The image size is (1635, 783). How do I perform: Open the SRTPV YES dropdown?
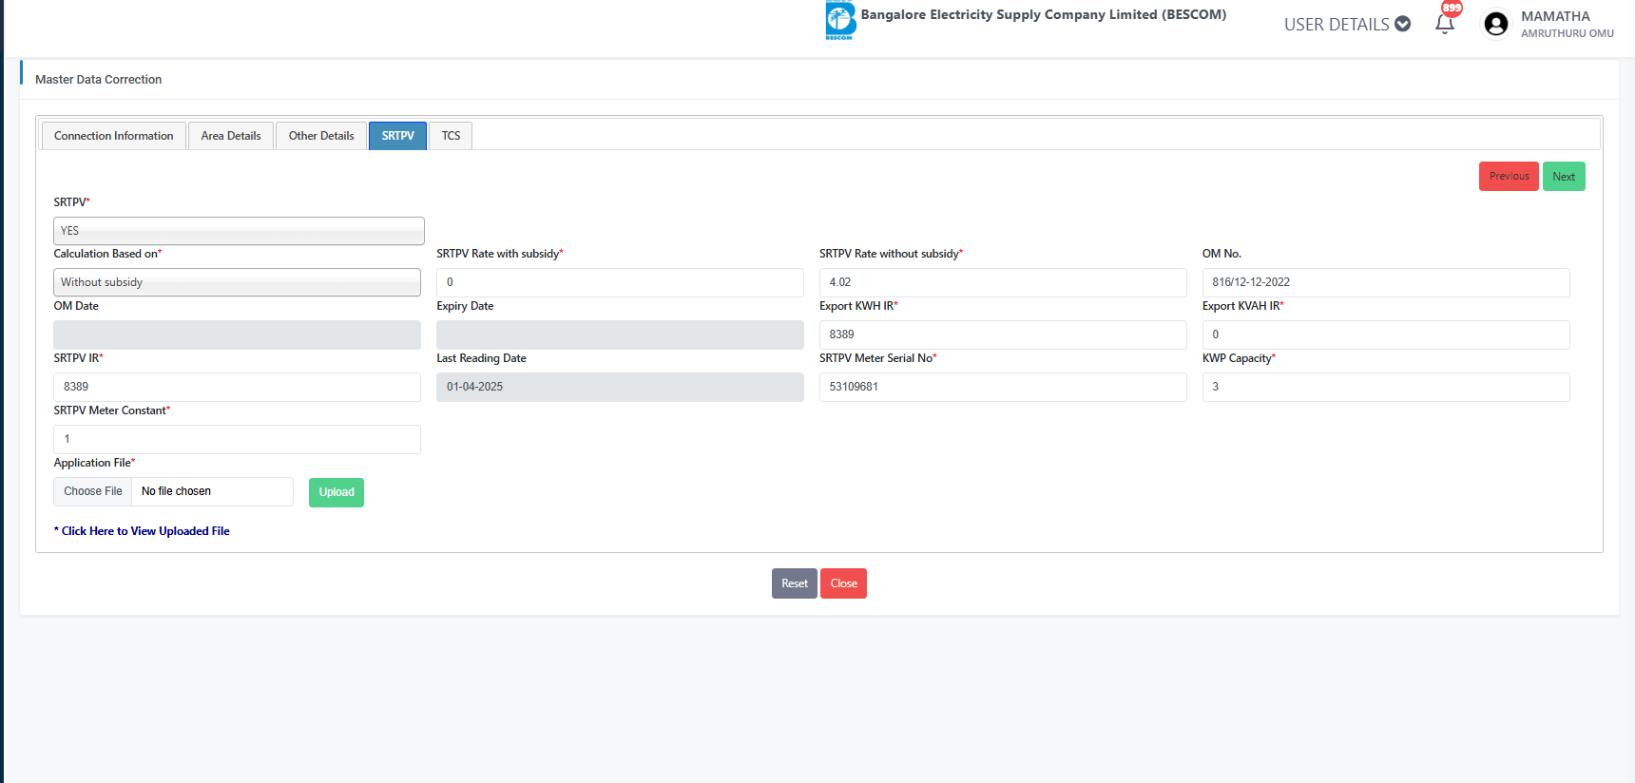[239, 231]
